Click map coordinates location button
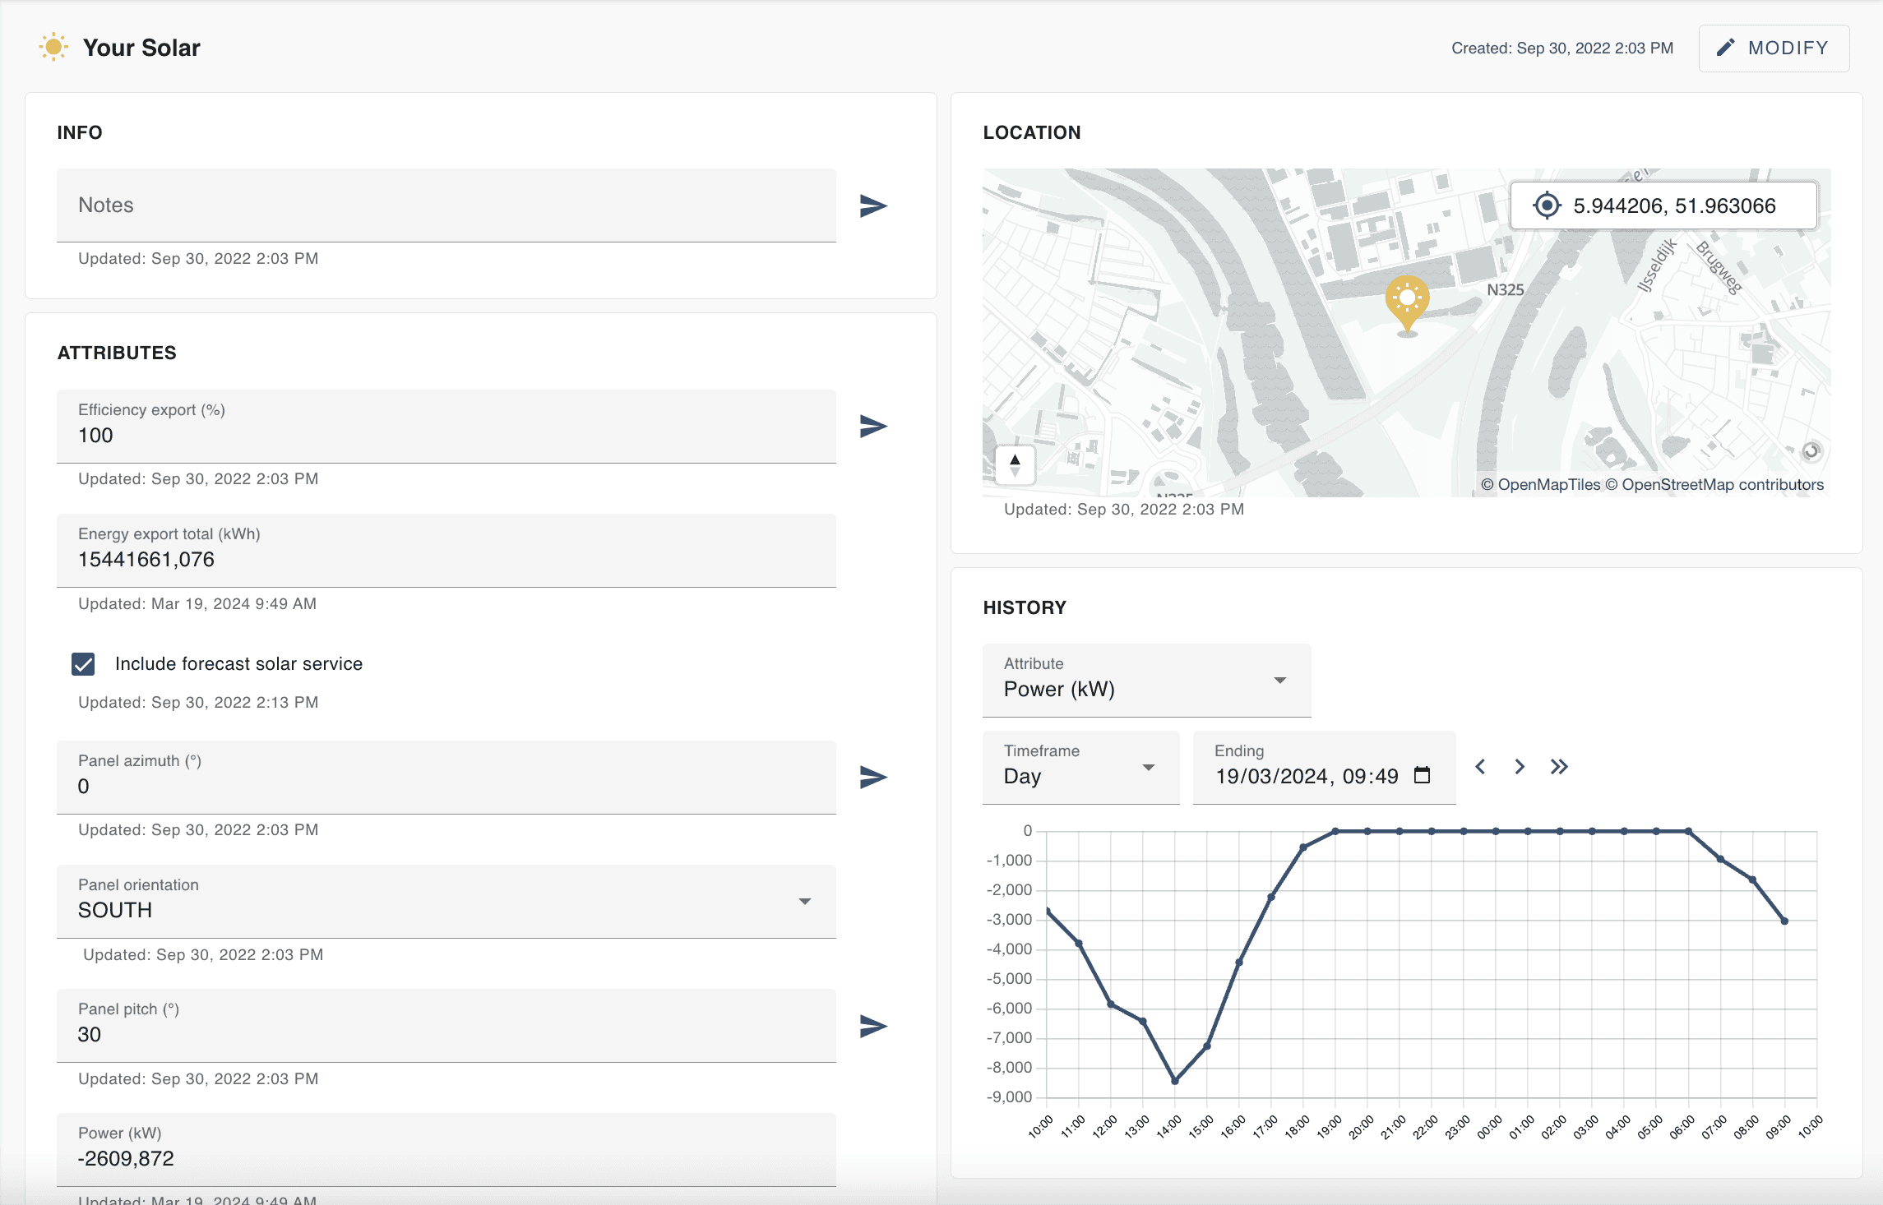 coord(1547,205)
